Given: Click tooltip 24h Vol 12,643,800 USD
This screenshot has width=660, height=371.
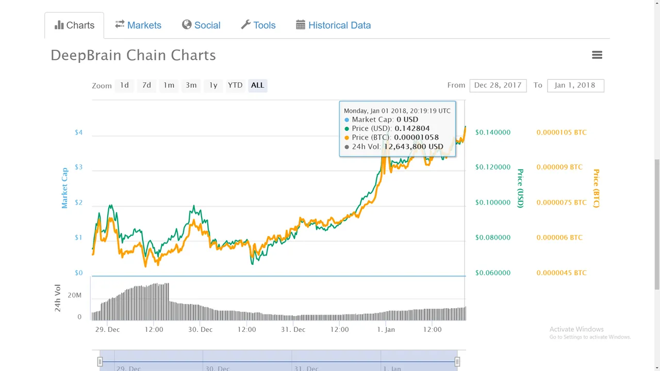Looking at the screenshot, I should point(414,147).
